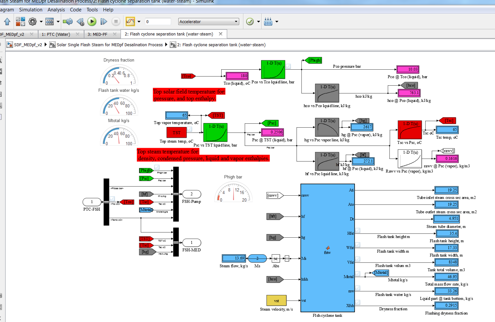Select the Step Forward icon
The image size is (495, 322).
tap(104, 21)
